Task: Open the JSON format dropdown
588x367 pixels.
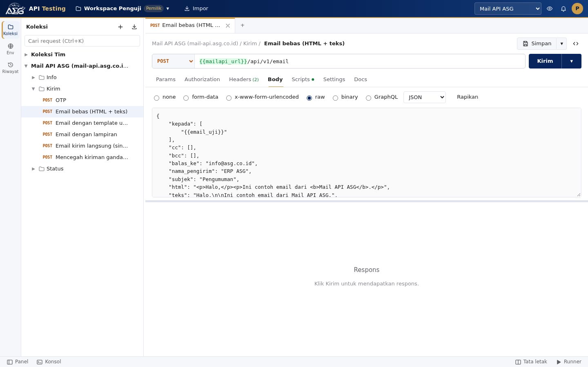Action: pos(425,97)
